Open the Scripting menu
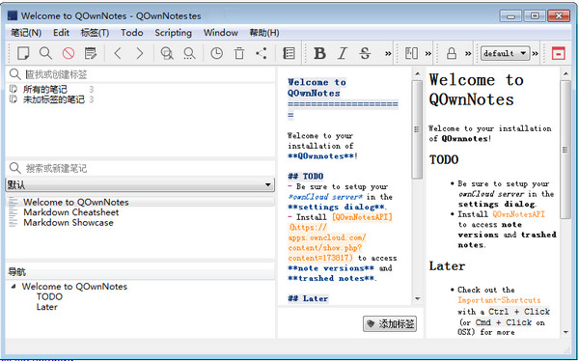579x361 pixels. [x=173, y=33]
